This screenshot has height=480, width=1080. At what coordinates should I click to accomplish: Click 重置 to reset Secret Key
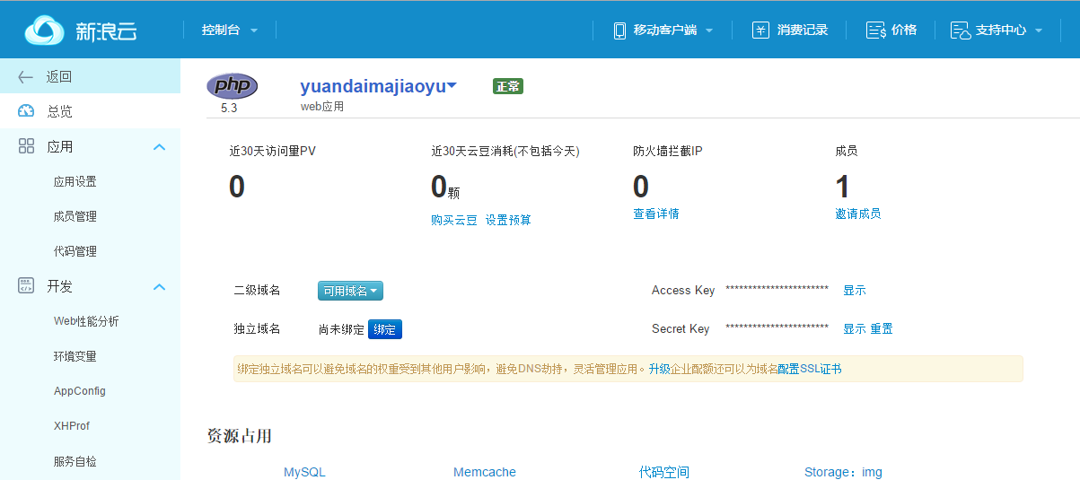pyautogui.click(x=882, y=329)
